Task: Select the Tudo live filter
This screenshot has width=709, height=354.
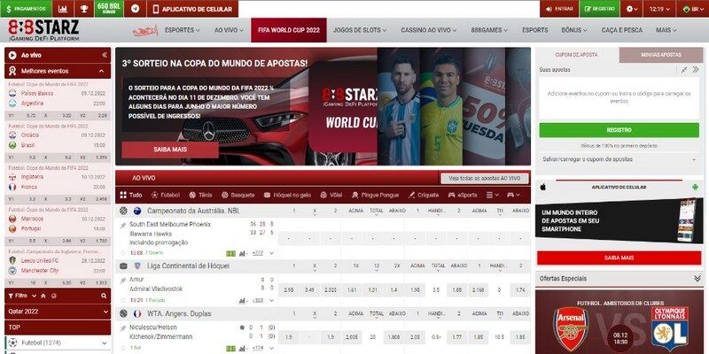Action: 131,195
